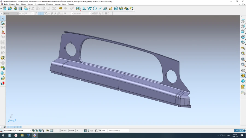Open Yandex Browser from the taskbar
Image resolution: width=246 pixels, height=138 pixels.
point(16,135)
